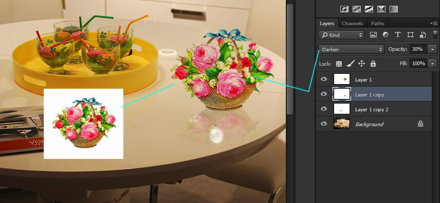Open the Darken blend mode dropdown
Image resolution: width=440 pixels, height=203 pixels.
coord(351,49)
